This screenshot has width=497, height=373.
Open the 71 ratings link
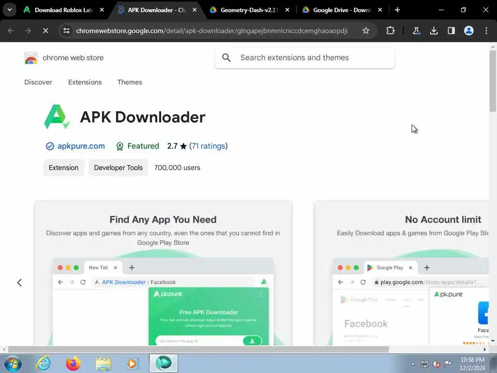[x=209, y=146]
